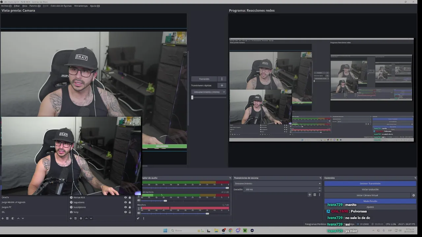Remove selected scene with the trash icon

[x=7, y=218]
